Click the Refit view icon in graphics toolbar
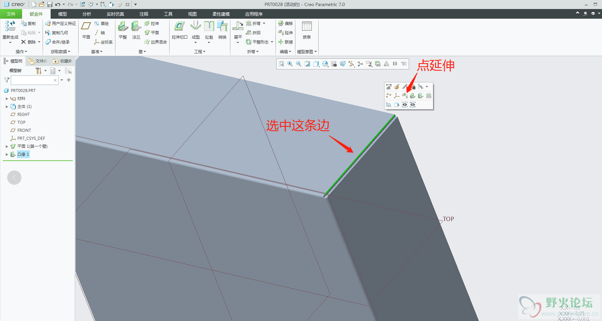The image size is (602, 321). pos(281,64)
